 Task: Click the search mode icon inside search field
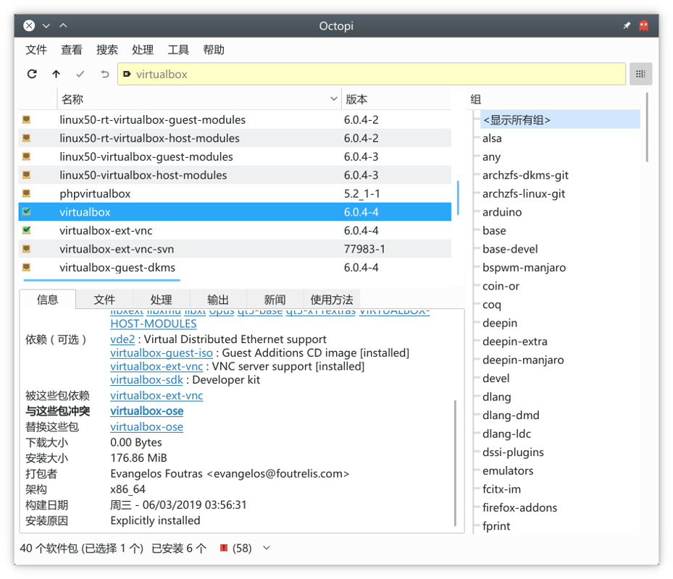point(127,75)
